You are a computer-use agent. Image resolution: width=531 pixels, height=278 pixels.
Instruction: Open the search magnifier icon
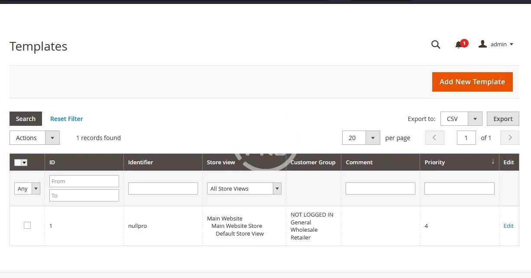(x=436, y=44)
